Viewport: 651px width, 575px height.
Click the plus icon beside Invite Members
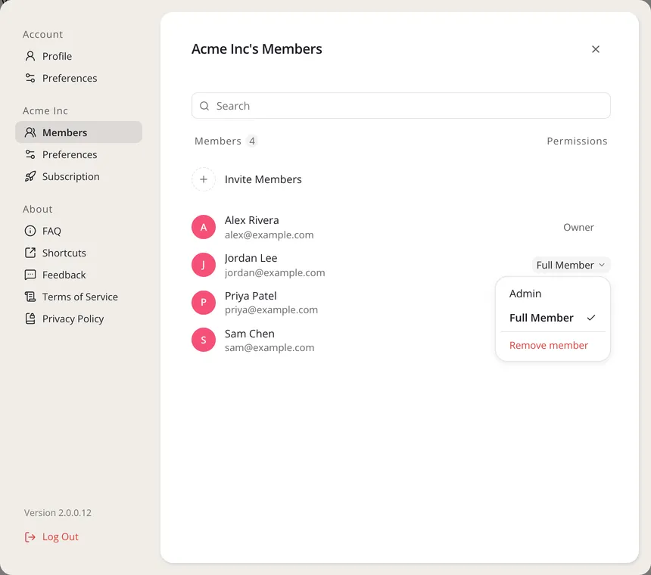tap(204, 179)
